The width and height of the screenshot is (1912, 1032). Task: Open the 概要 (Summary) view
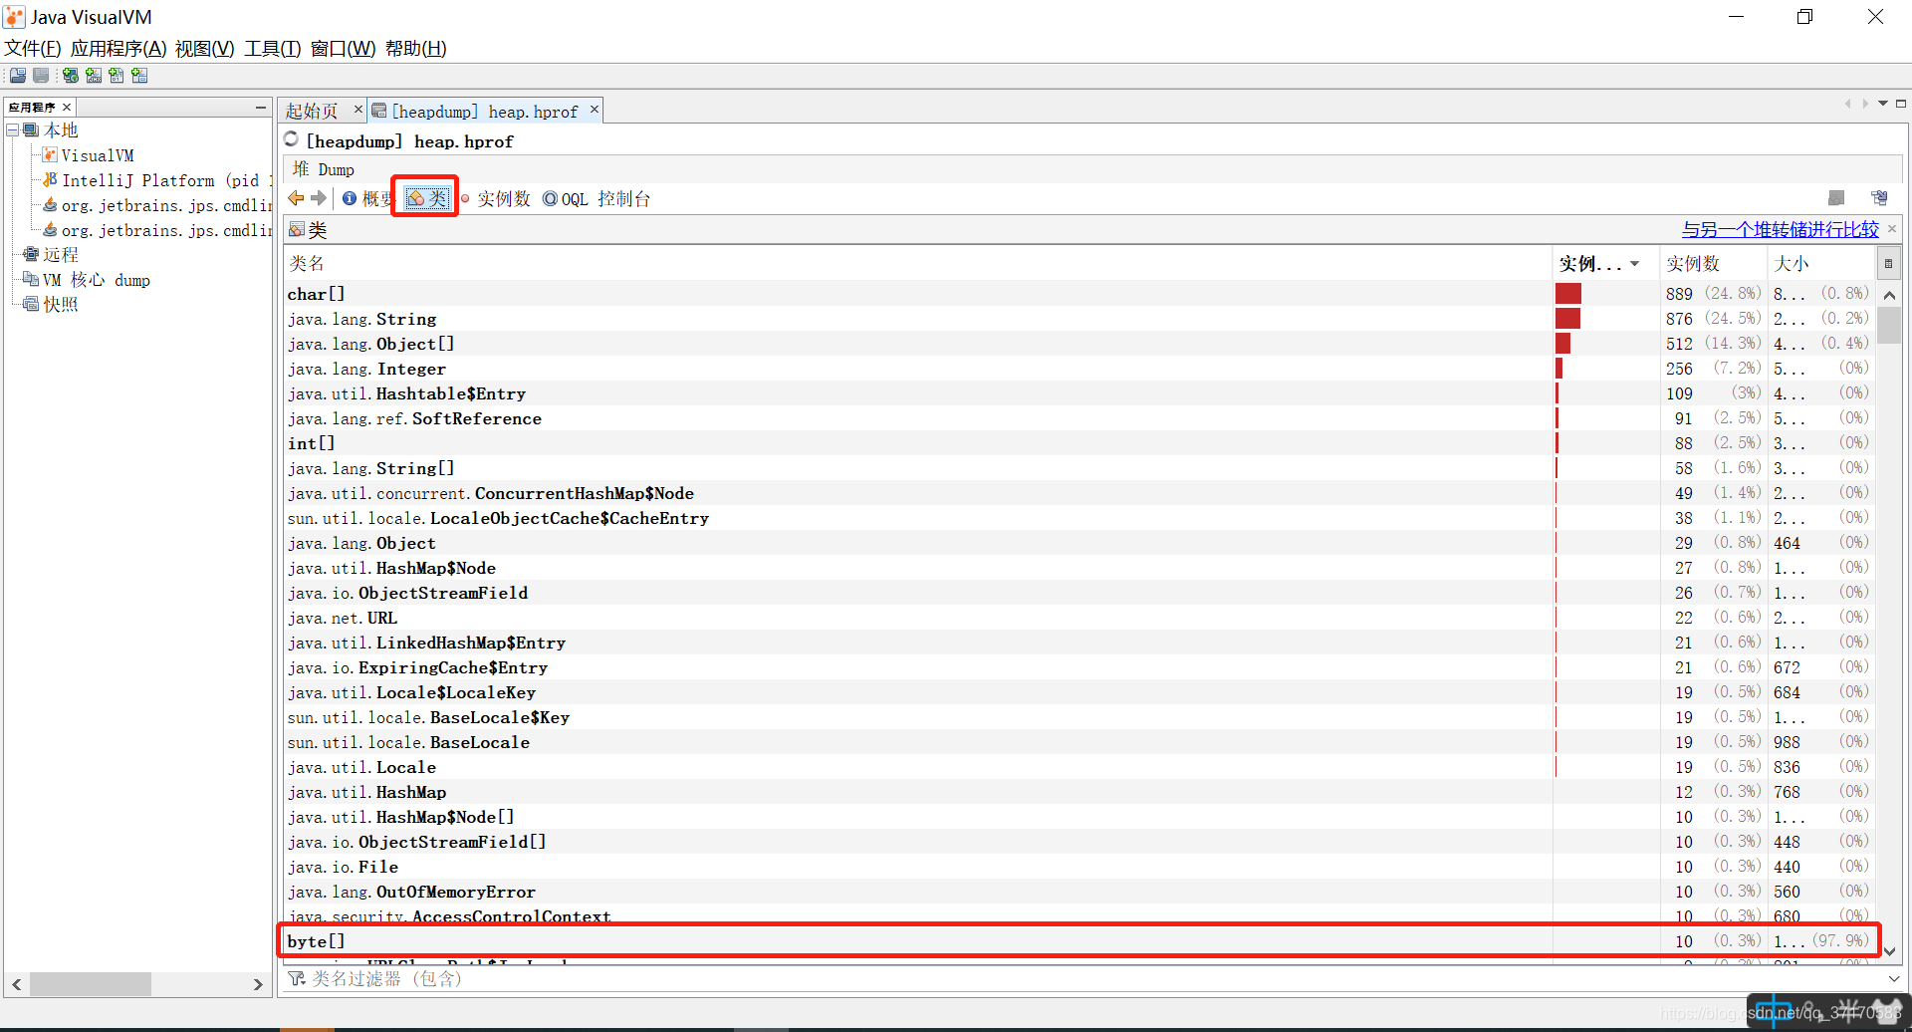coord(367,199)
